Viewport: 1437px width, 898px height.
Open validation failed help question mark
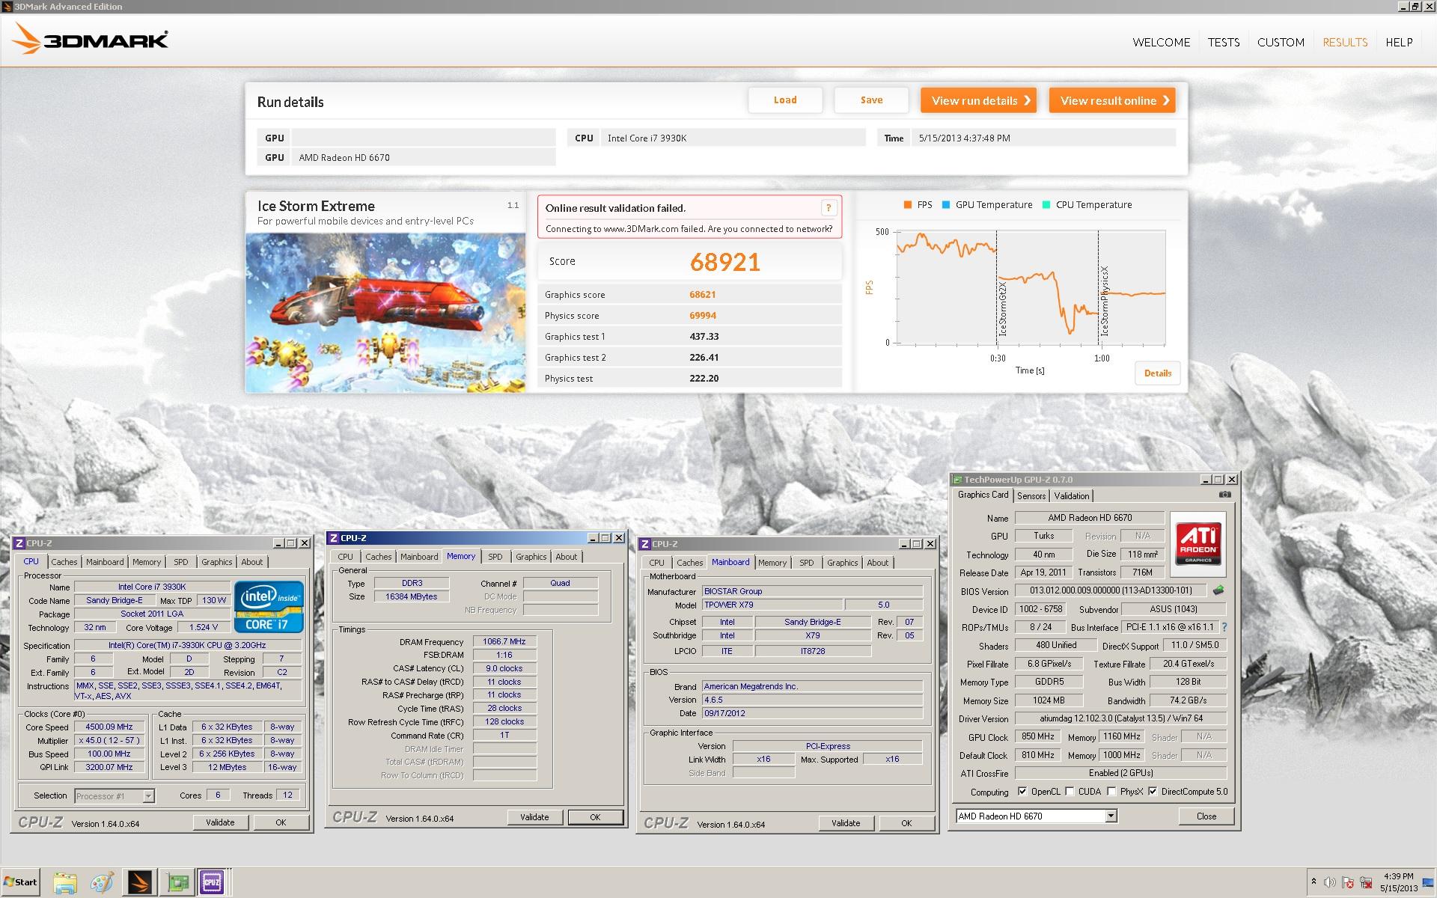pyautogui.click(x=829, y=208)
